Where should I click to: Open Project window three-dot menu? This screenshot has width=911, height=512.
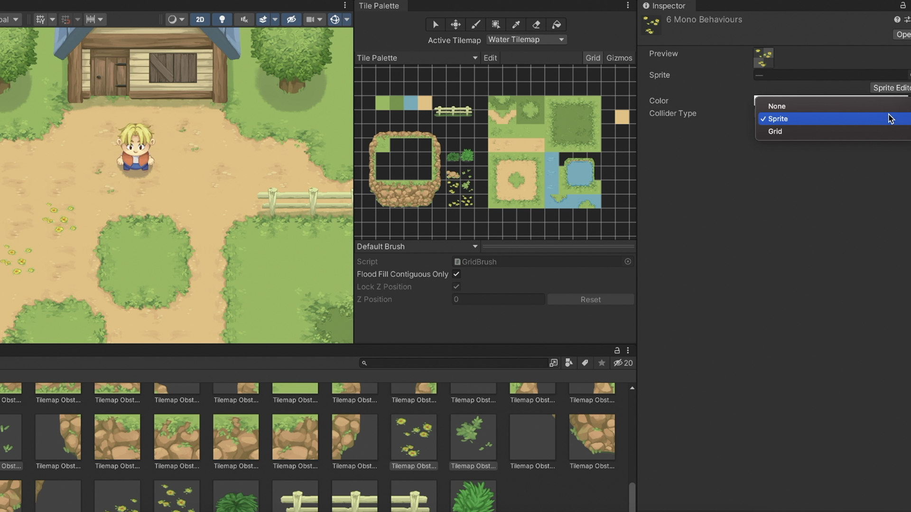(x=628, y=350)
